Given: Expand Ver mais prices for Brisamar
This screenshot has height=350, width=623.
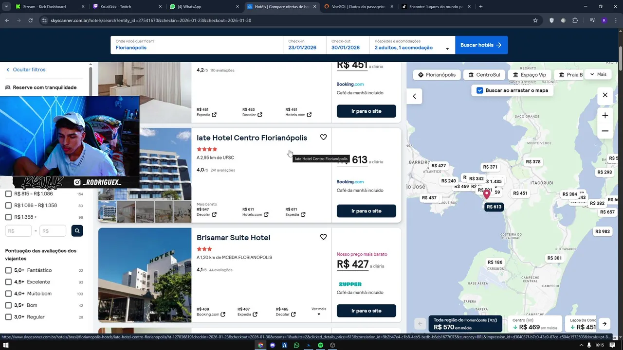Looking at the screenshot, I should [319, 311].
